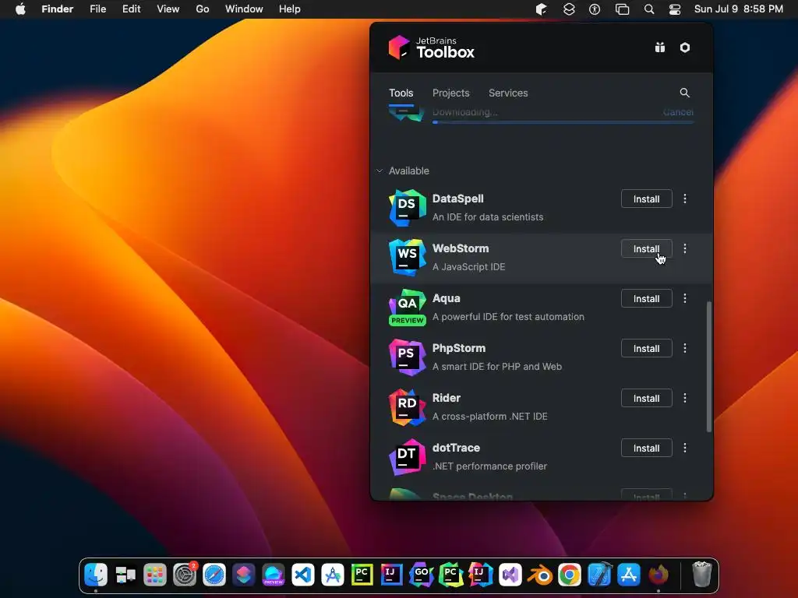This screenshot has height=598, width=798.
Task: Click the DataSpell DS logo icon
Action: pyautogui.click(x=407, y=207)
